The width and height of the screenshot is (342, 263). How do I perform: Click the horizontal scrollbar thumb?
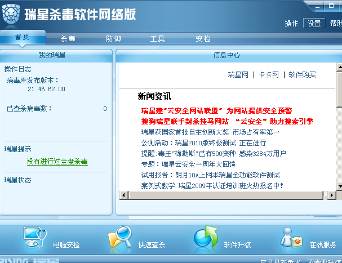pos(226,195)
